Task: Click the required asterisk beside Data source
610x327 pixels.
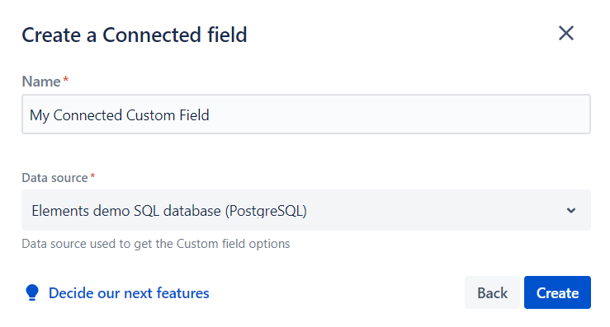Action: (x=92, y=176)
